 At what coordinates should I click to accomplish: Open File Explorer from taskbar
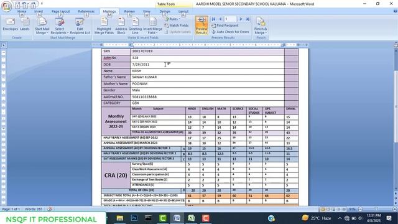pos(120,218)
